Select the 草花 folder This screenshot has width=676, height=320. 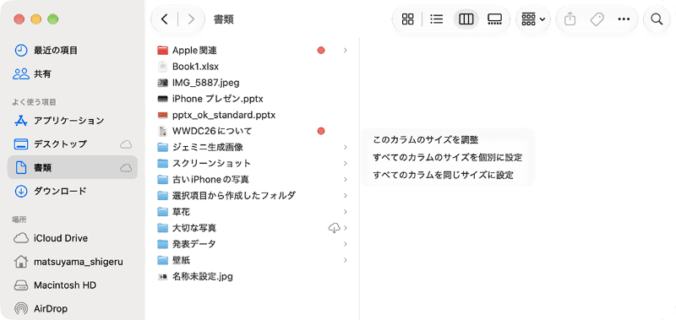(253, 211)
